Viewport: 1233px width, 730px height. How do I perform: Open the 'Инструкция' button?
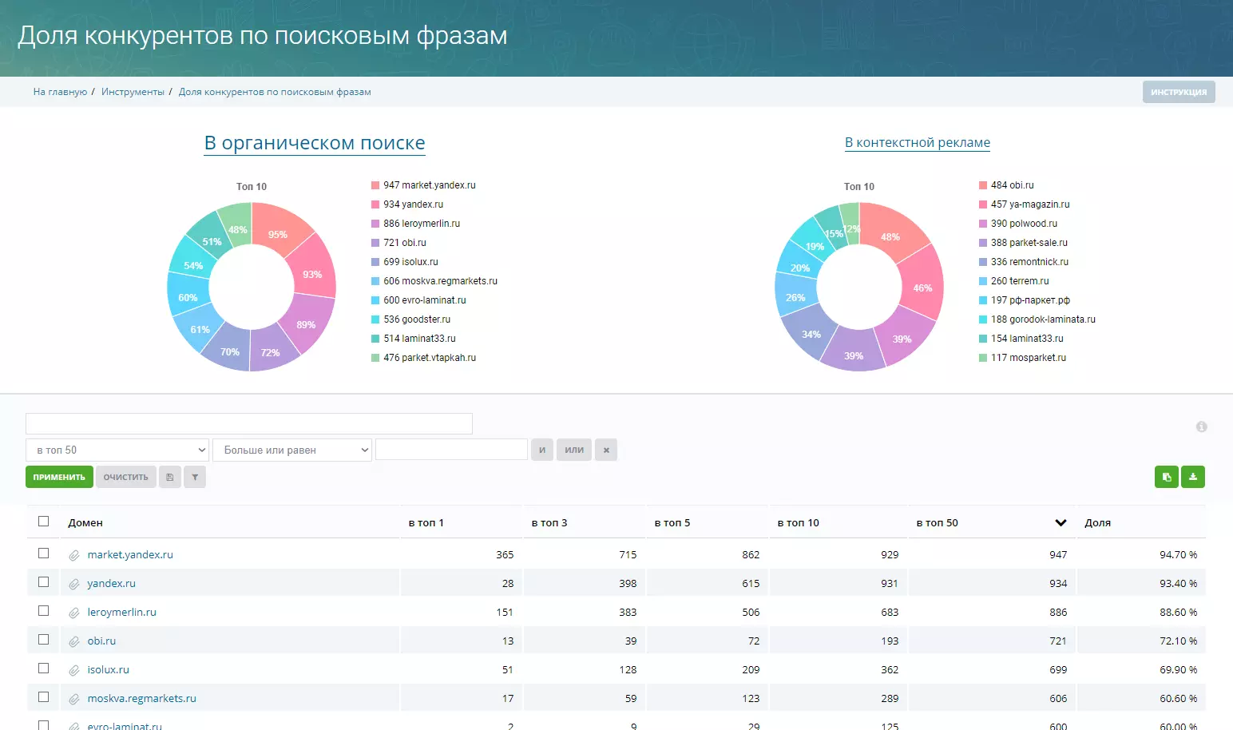(x=1179, y=92)
